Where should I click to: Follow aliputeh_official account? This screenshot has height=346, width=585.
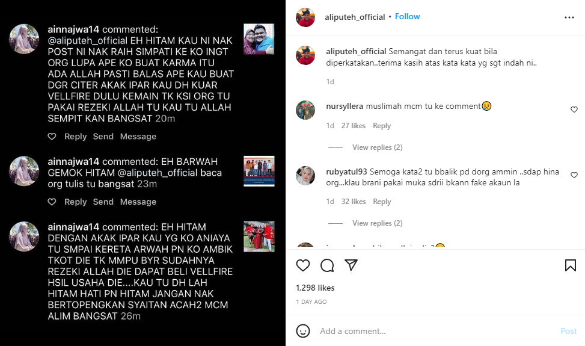click(x=408, y=16)
